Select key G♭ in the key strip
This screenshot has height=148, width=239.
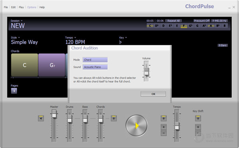tap(190, 26)
